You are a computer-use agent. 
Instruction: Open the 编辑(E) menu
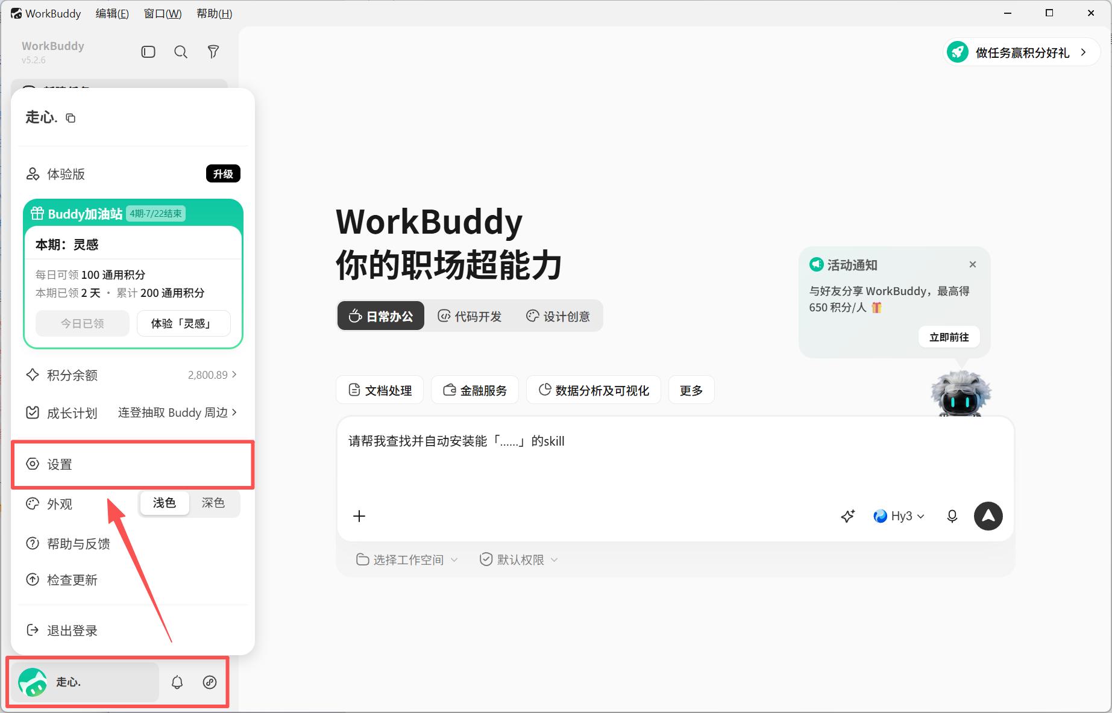click(112, 13)
